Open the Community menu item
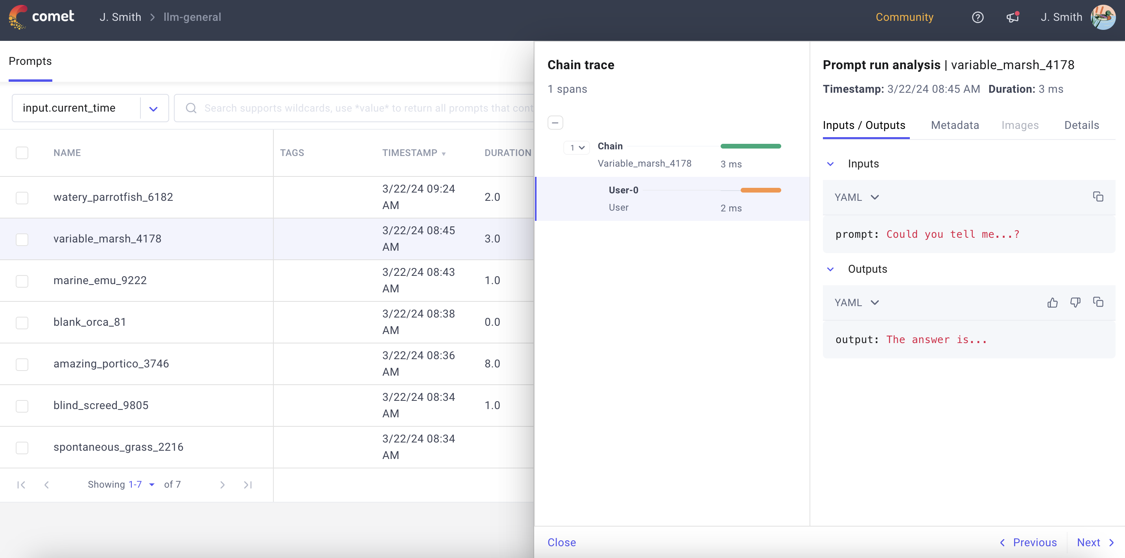The image size is (1125, 558). point(904,17)
